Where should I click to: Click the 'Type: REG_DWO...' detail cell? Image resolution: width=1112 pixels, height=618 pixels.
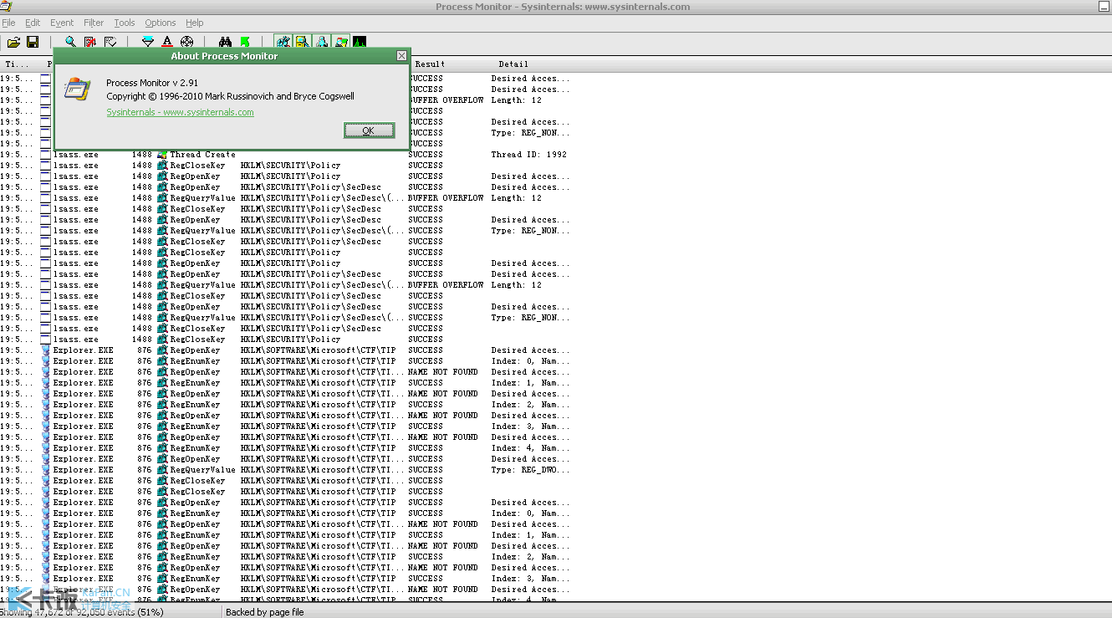coord(530,470)
